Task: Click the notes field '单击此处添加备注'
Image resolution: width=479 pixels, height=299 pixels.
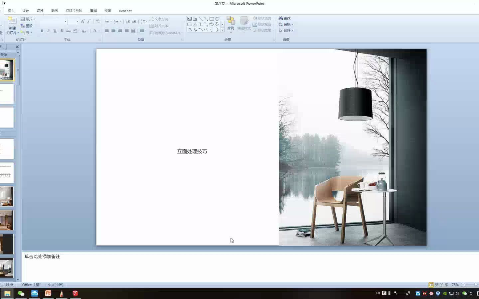Action: [x=42, y=256]
